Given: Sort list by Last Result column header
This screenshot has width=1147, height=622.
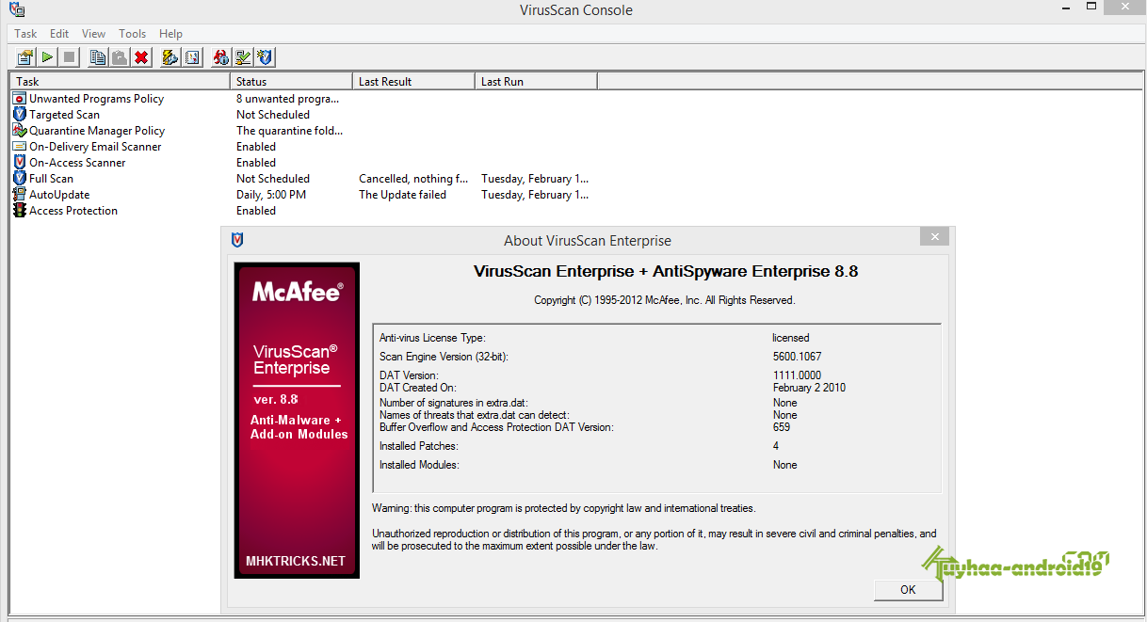Looking at the screenshot, I should [413, 82].
